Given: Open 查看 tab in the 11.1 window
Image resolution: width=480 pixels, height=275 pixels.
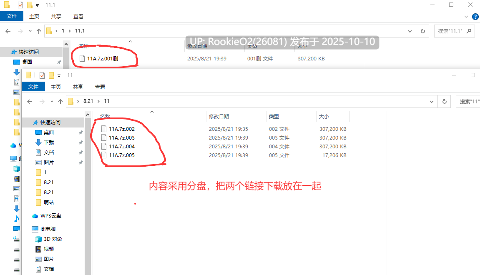Looking at the screenshot, I should [x=78, y=17].
